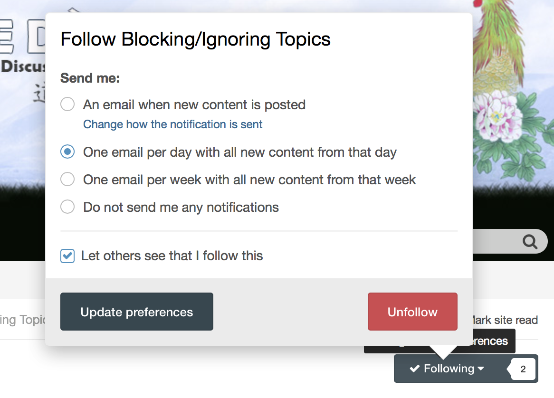
Task: Click the dark tooltip above Following button
Action: (489, 341)
